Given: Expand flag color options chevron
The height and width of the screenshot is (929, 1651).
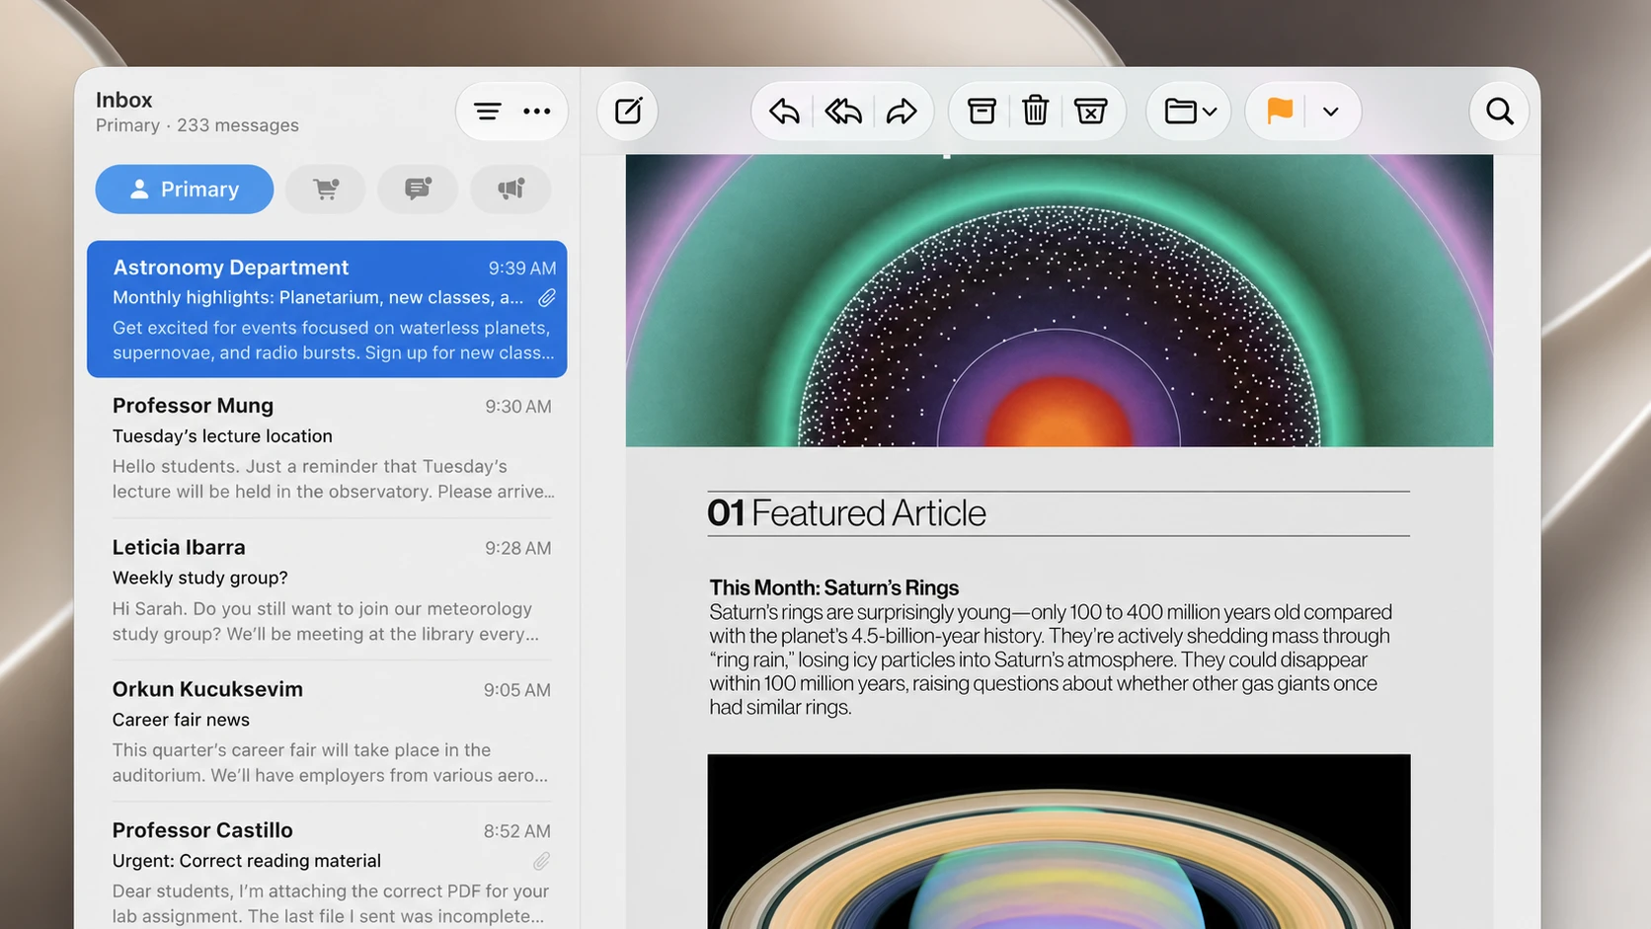Looking at the screenshot, I should 1331,112.
